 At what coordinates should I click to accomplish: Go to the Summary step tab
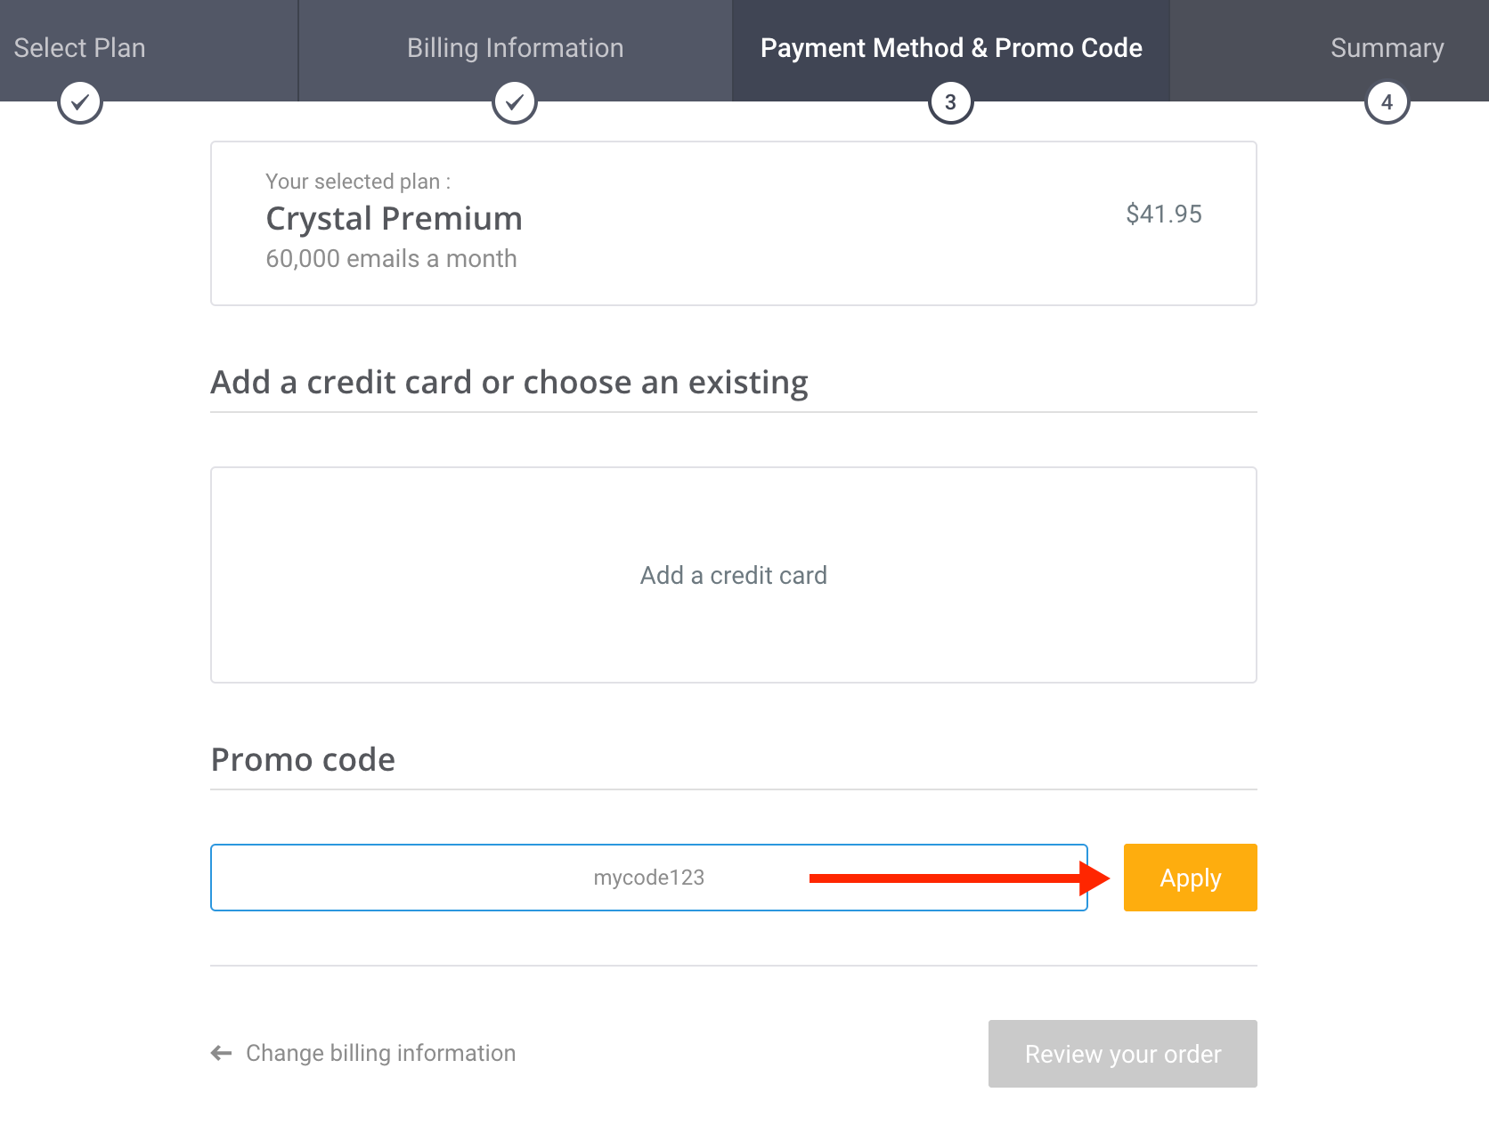tap(1330, 50)
